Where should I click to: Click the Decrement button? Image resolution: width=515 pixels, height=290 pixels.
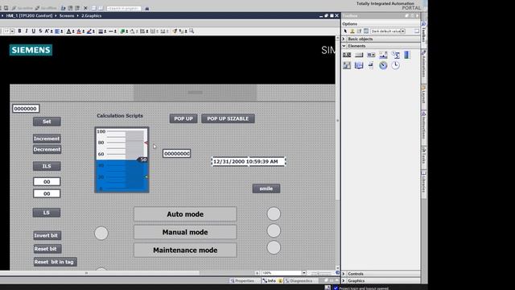pos(47,149)
